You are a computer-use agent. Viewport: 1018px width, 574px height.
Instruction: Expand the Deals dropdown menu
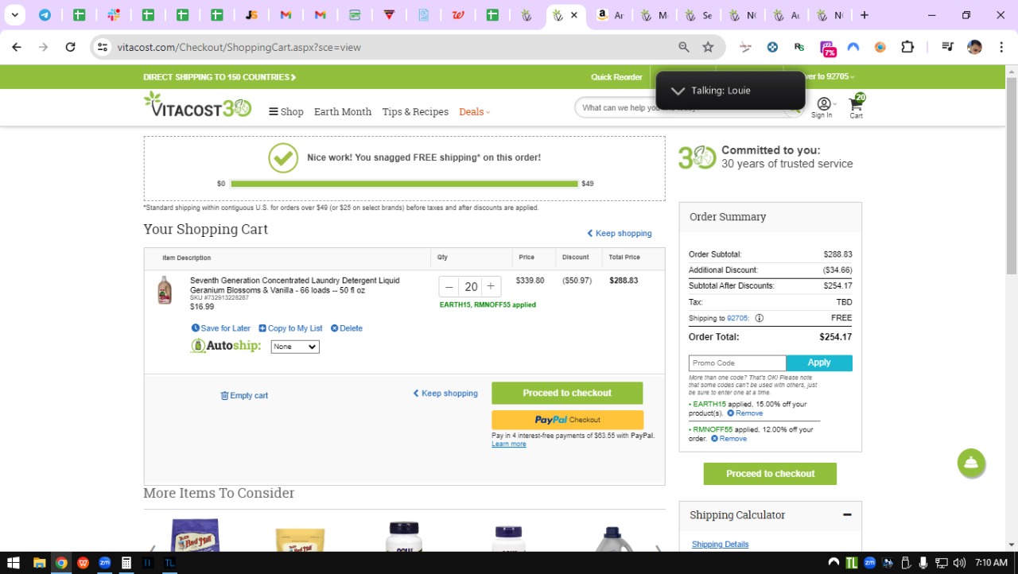tap(474, 112)
